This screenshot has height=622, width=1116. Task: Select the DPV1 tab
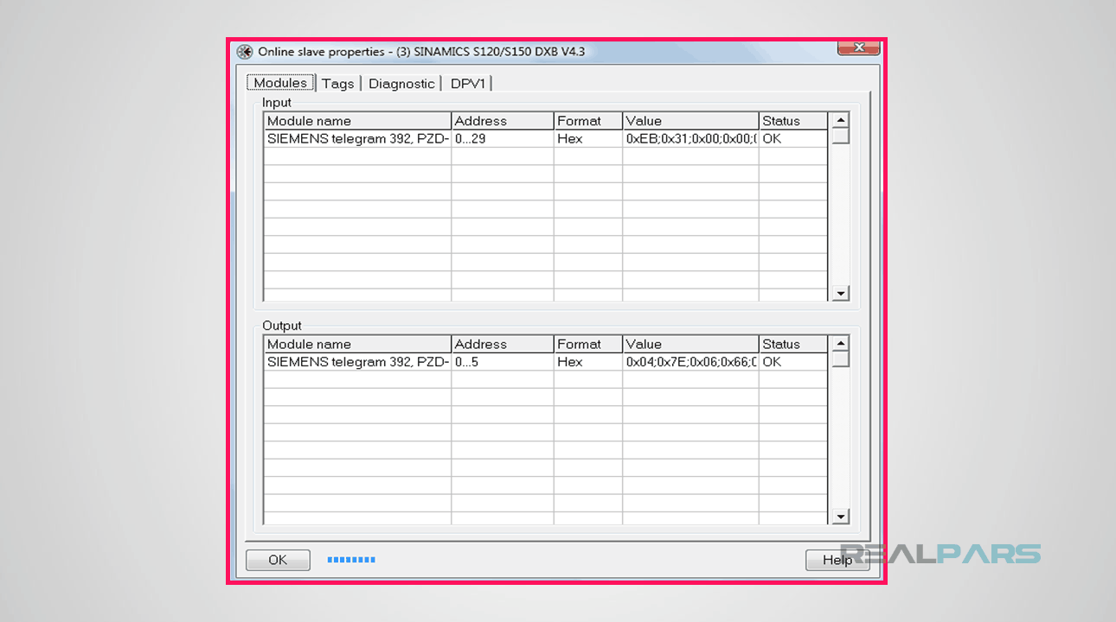tap(470, 84)
